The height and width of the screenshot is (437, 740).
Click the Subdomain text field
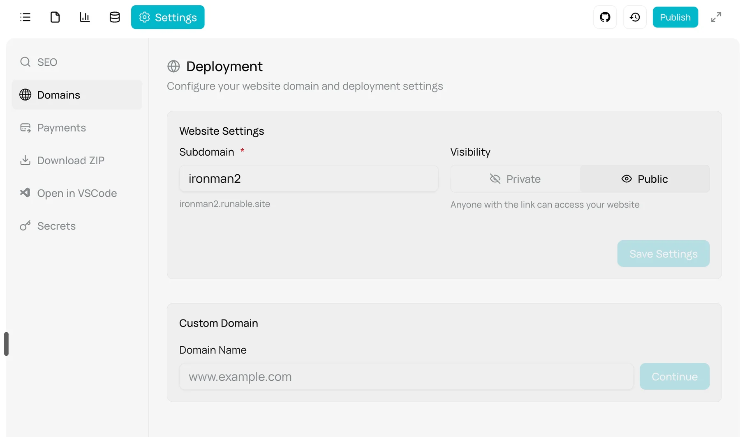click(x=308, y=179)
